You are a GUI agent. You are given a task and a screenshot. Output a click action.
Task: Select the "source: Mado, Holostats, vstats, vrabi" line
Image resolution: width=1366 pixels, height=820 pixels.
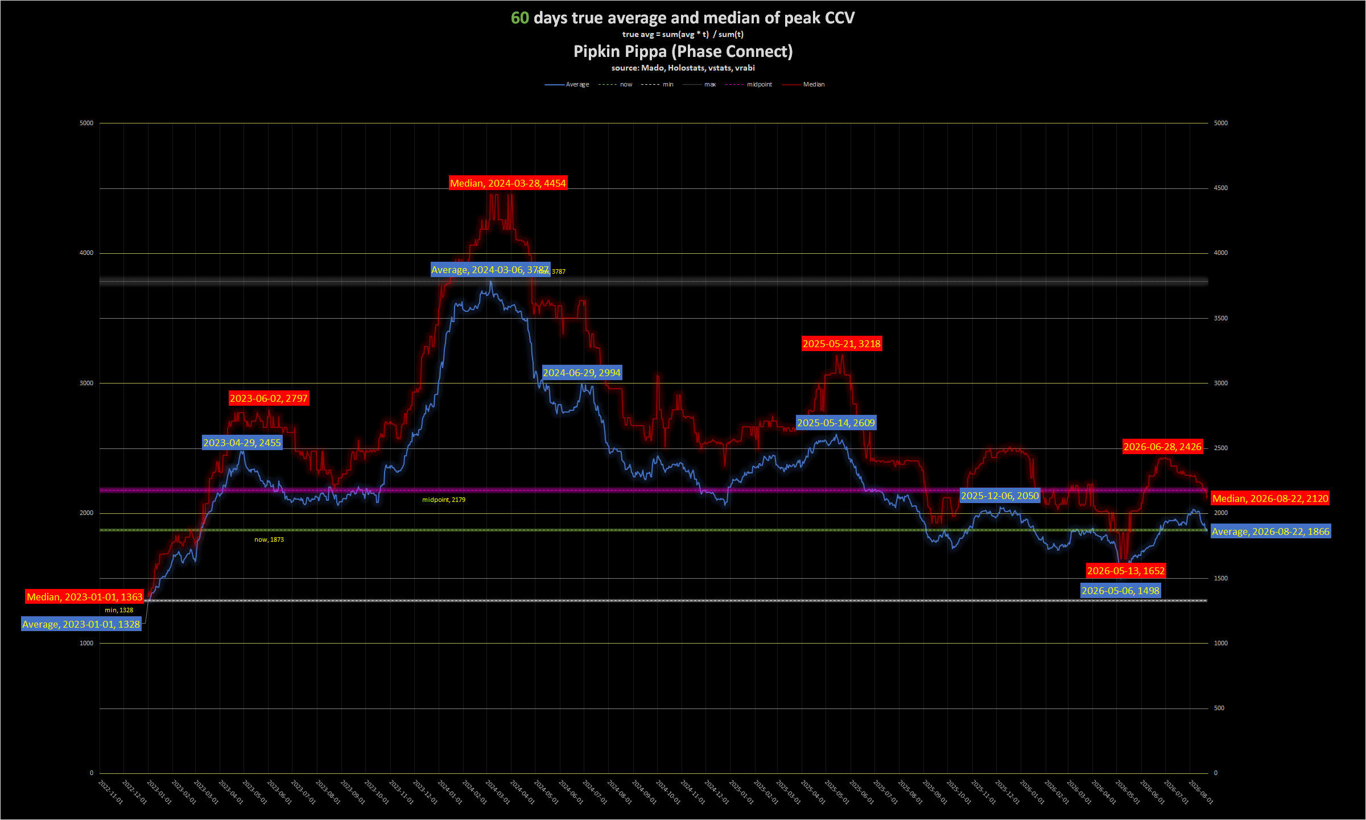point(683,68)
